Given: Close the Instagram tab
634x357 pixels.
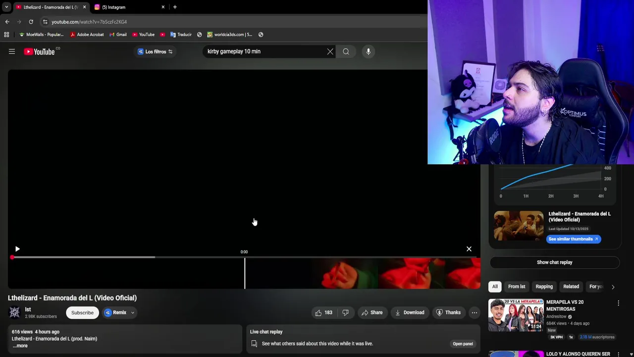Looking at the screenshot, I should (163, 7).
